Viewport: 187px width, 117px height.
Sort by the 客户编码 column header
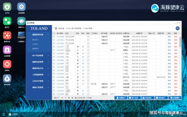pos(60,33)
